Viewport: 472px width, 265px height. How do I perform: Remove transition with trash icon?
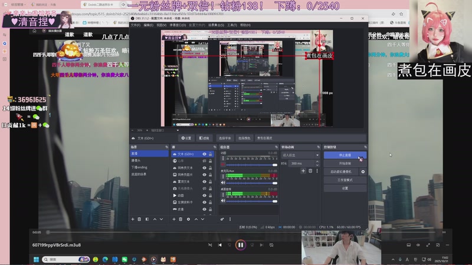(x=310, y=171)
